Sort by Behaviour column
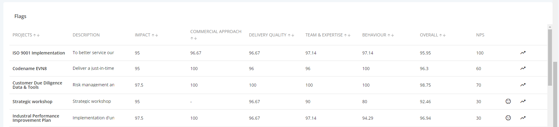The width and height of the screenshot is (559, 127). tap(391, 35)
